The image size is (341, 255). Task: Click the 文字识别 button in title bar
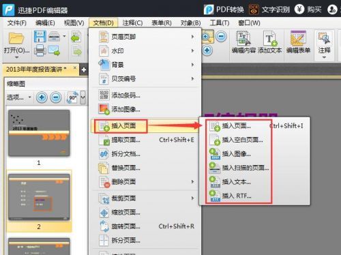pos(269,10)
